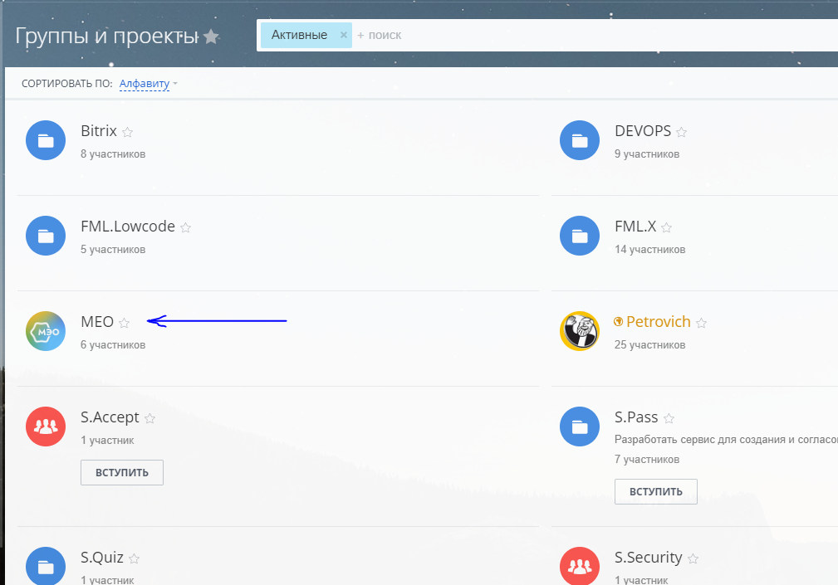Star the S.Pass group
This screenshot has height=585, width=838.
[x=669, y=418]
